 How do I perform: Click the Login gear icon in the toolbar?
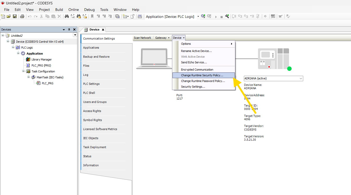[203, 16]
